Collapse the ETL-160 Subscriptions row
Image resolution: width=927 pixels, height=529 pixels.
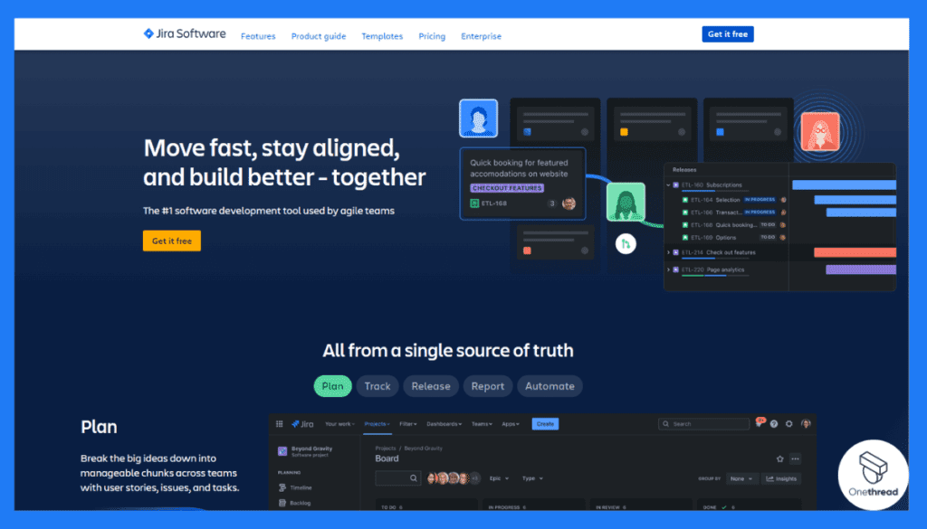coord(669,184)
